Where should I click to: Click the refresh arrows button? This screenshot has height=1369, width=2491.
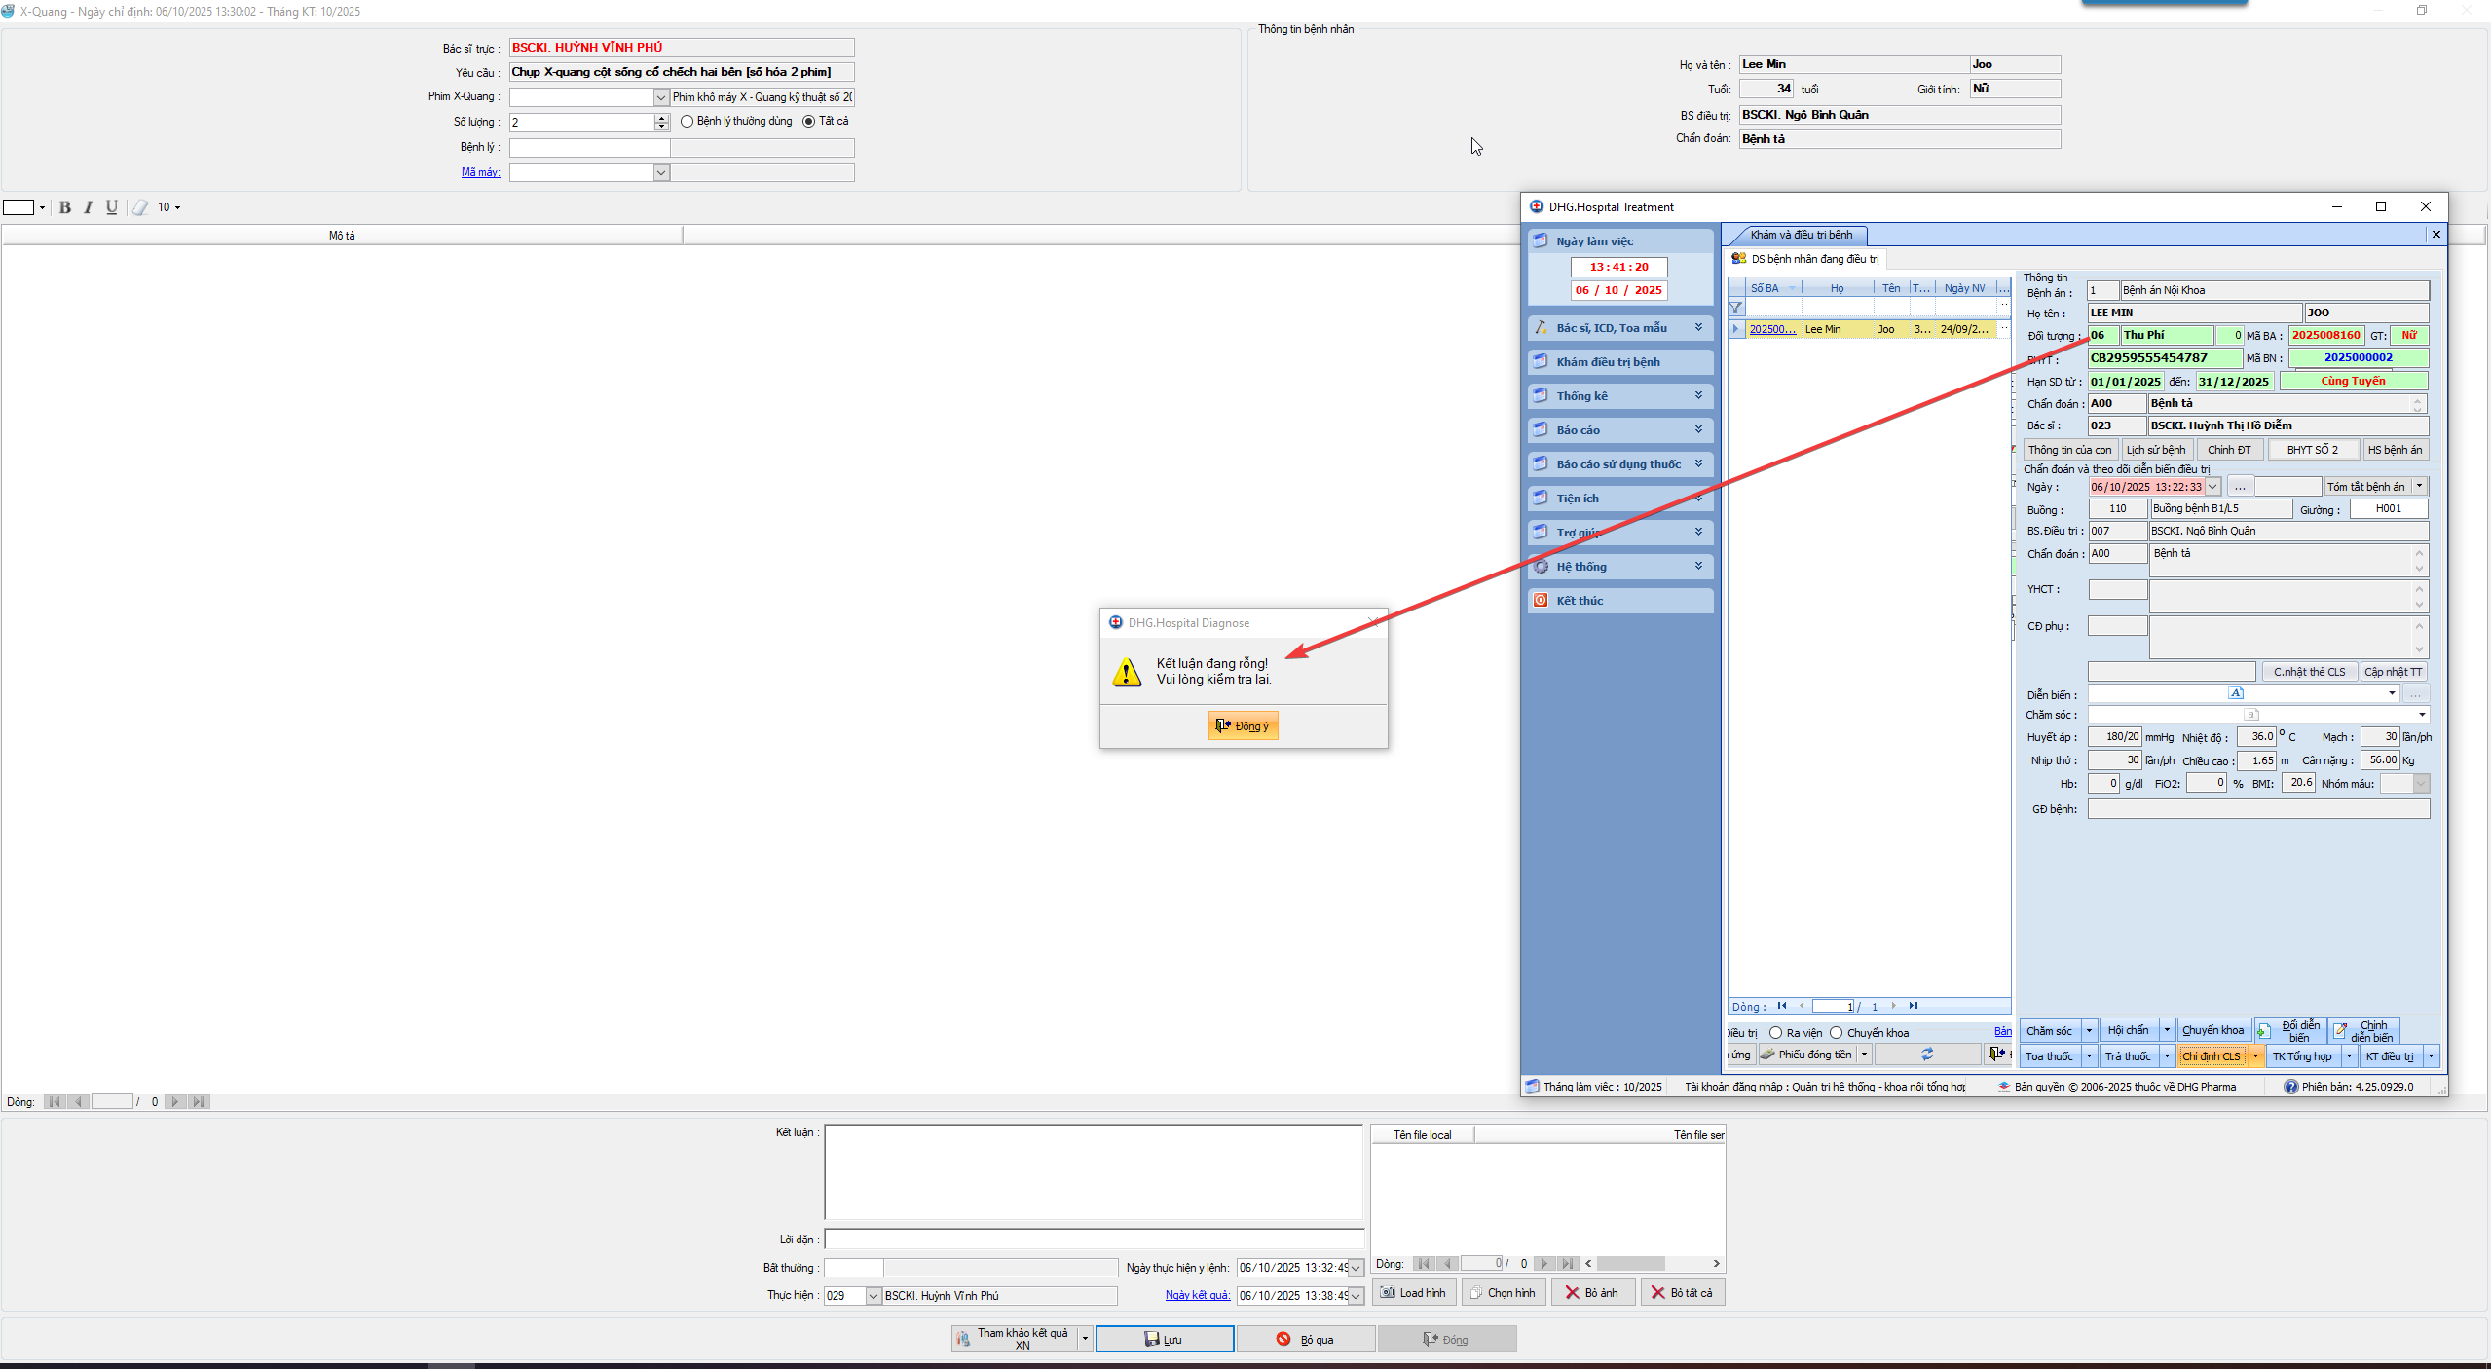click(x=1926, y=1054)
